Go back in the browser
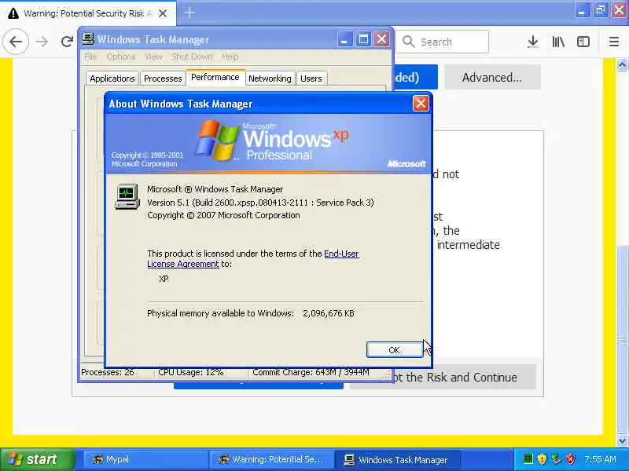The image size is (629, 471). click(x=16, y=42)
